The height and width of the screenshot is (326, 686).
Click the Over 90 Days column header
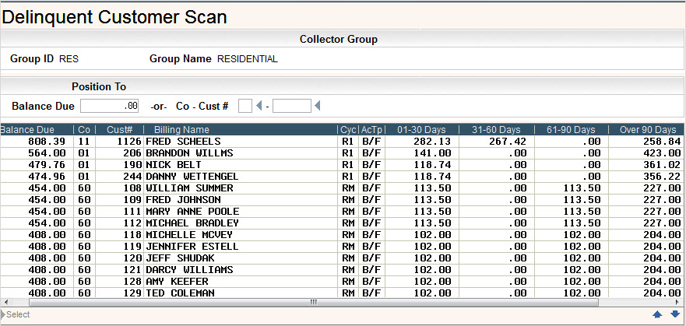click(x=647, y=130)
